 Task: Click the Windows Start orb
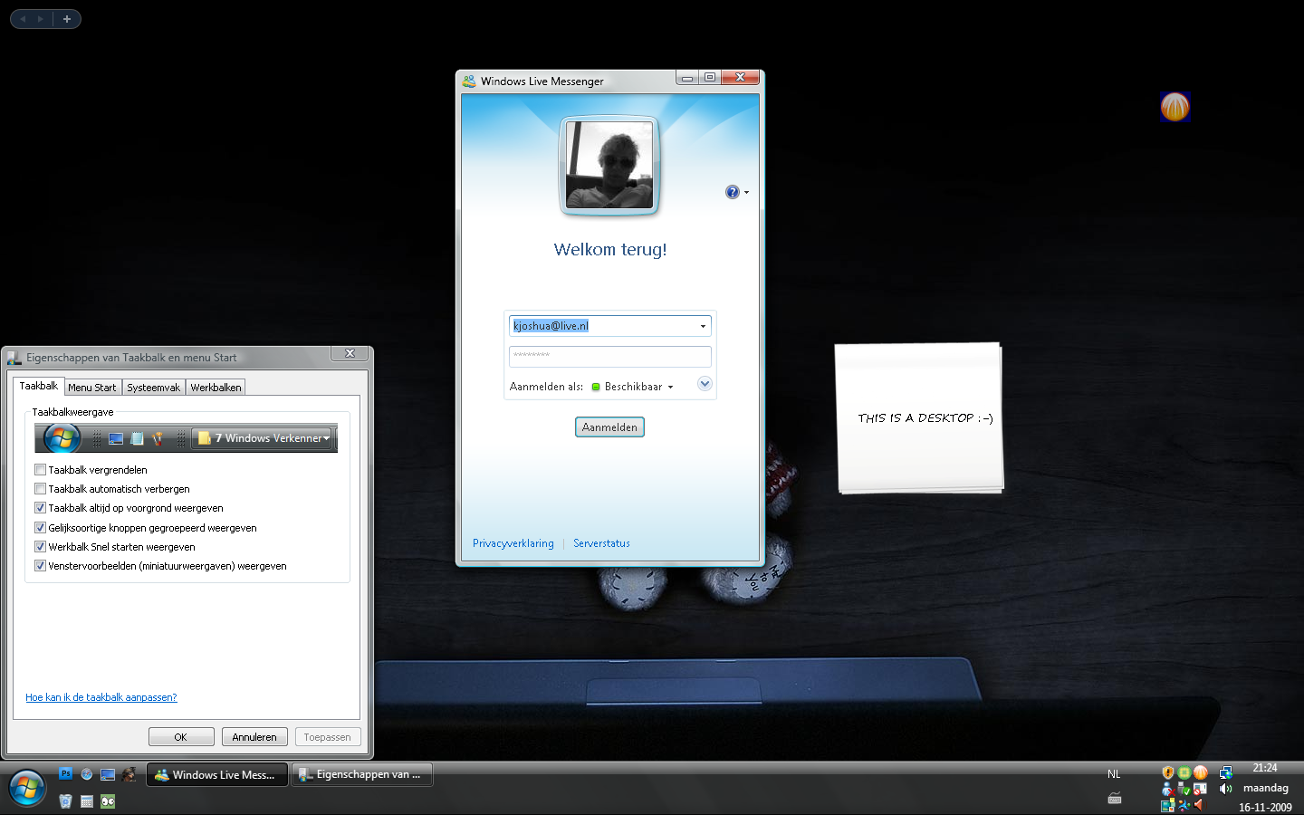27,788
